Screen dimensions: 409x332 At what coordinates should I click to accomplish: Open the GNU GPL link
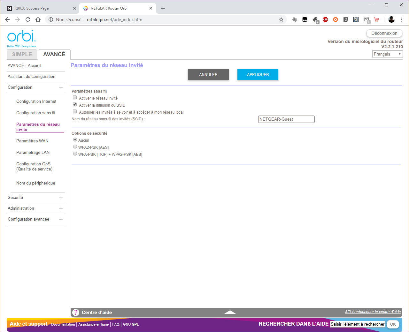tap(131, 324)
